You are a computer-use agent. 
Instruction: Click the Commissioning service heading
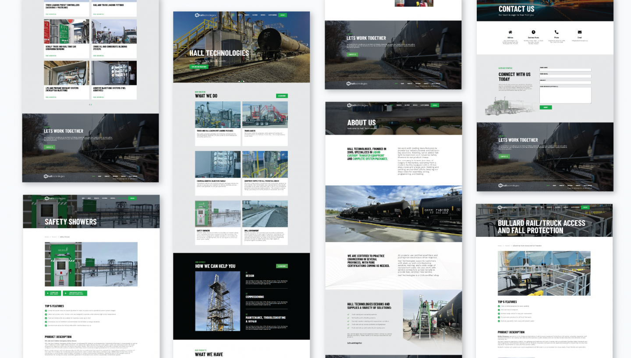click(254, 297)
